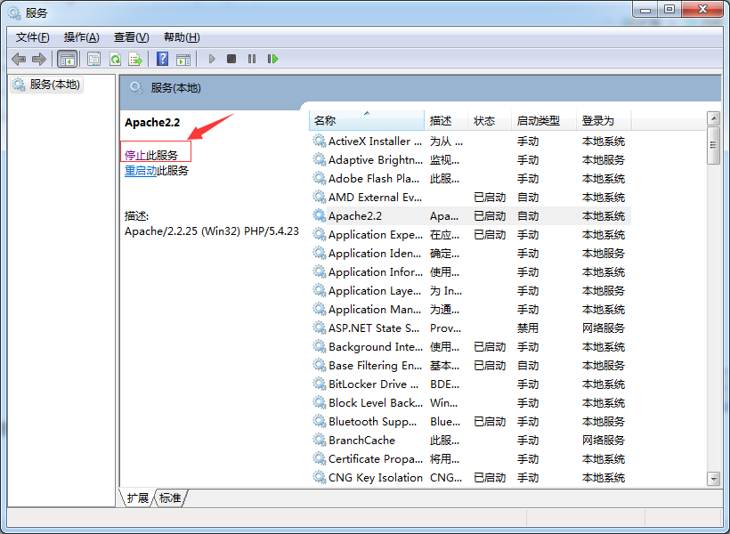Select 服务(本地) in the left tree

pos(53,85)
